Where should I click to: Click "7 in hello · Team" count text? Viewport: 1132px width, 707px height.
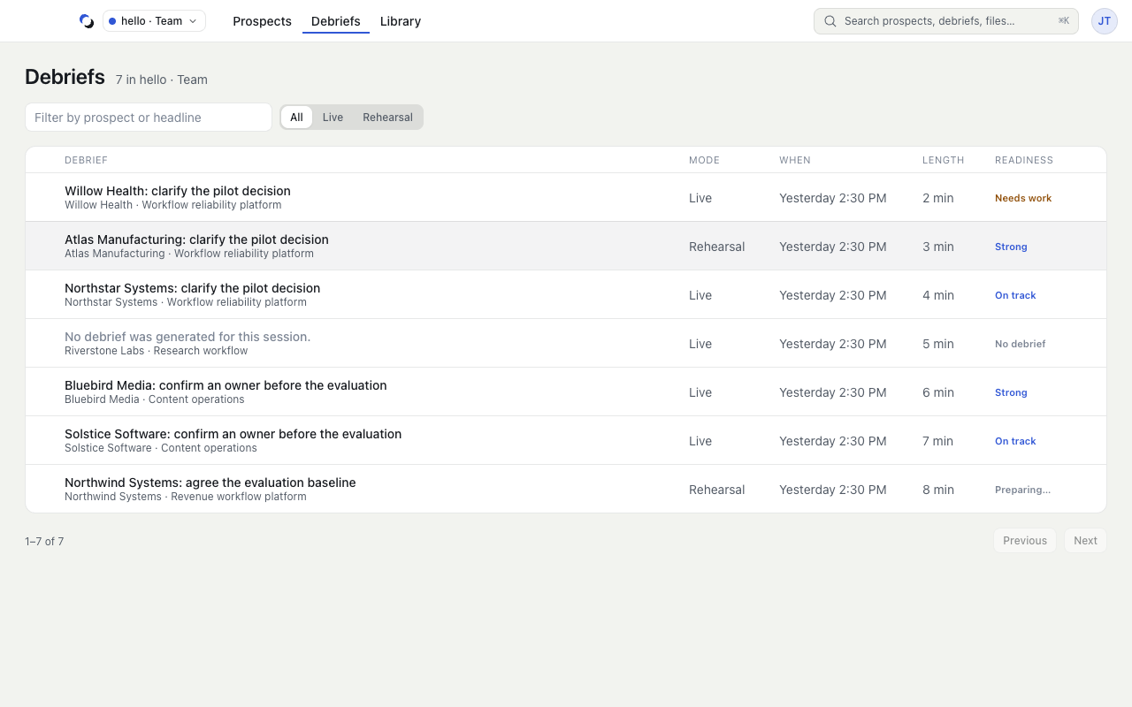click(x=161, y=80)
